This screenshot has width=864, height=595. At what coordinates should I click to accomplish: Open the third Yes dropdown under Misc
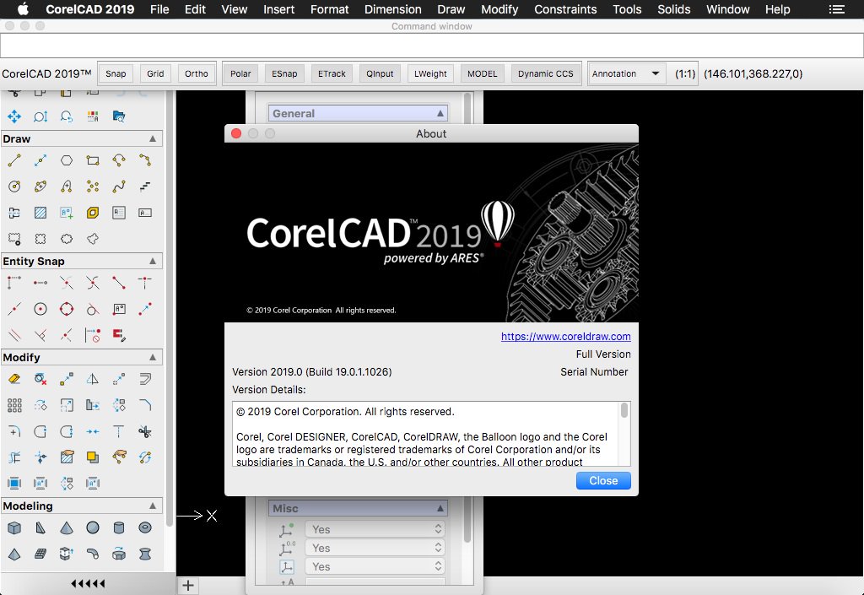tap(375, 567)
